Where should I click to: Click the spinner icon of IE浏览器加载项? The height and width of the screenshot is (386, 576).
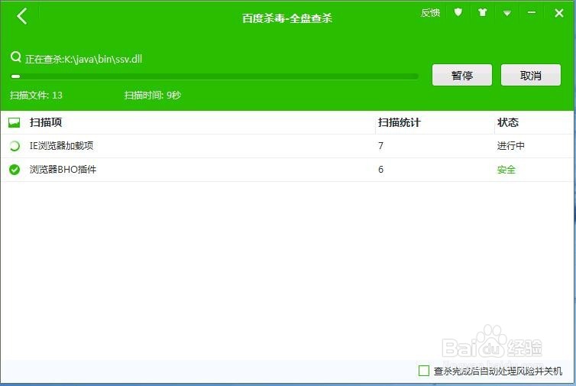point(15,146)
